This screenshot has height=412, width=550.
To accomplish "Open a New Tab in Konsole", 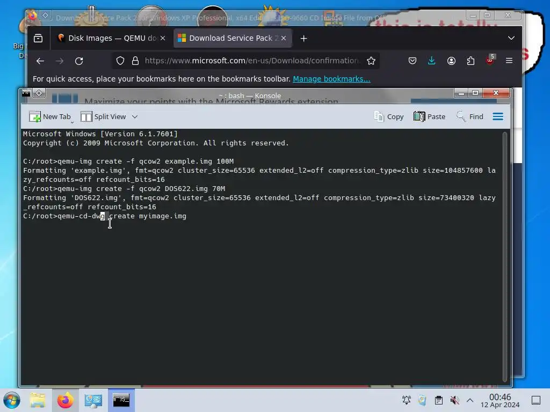I will (50, 116).
